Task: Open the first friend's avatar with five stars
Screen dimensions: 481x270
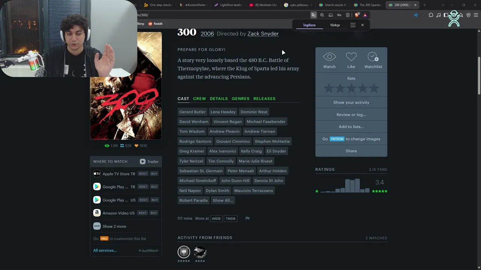Action: [x=184, y=252]
